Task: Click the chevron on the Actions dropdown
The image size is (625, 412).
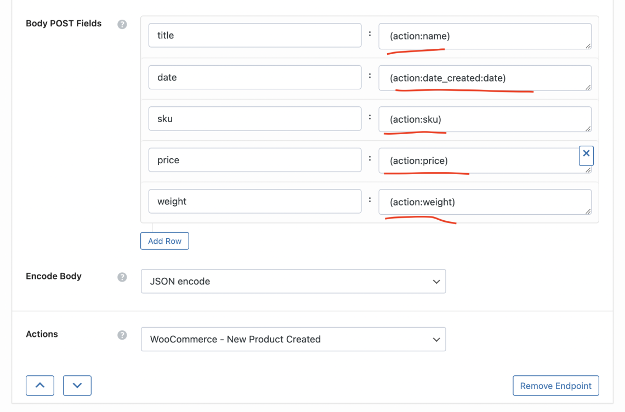Action: [436, 339]
